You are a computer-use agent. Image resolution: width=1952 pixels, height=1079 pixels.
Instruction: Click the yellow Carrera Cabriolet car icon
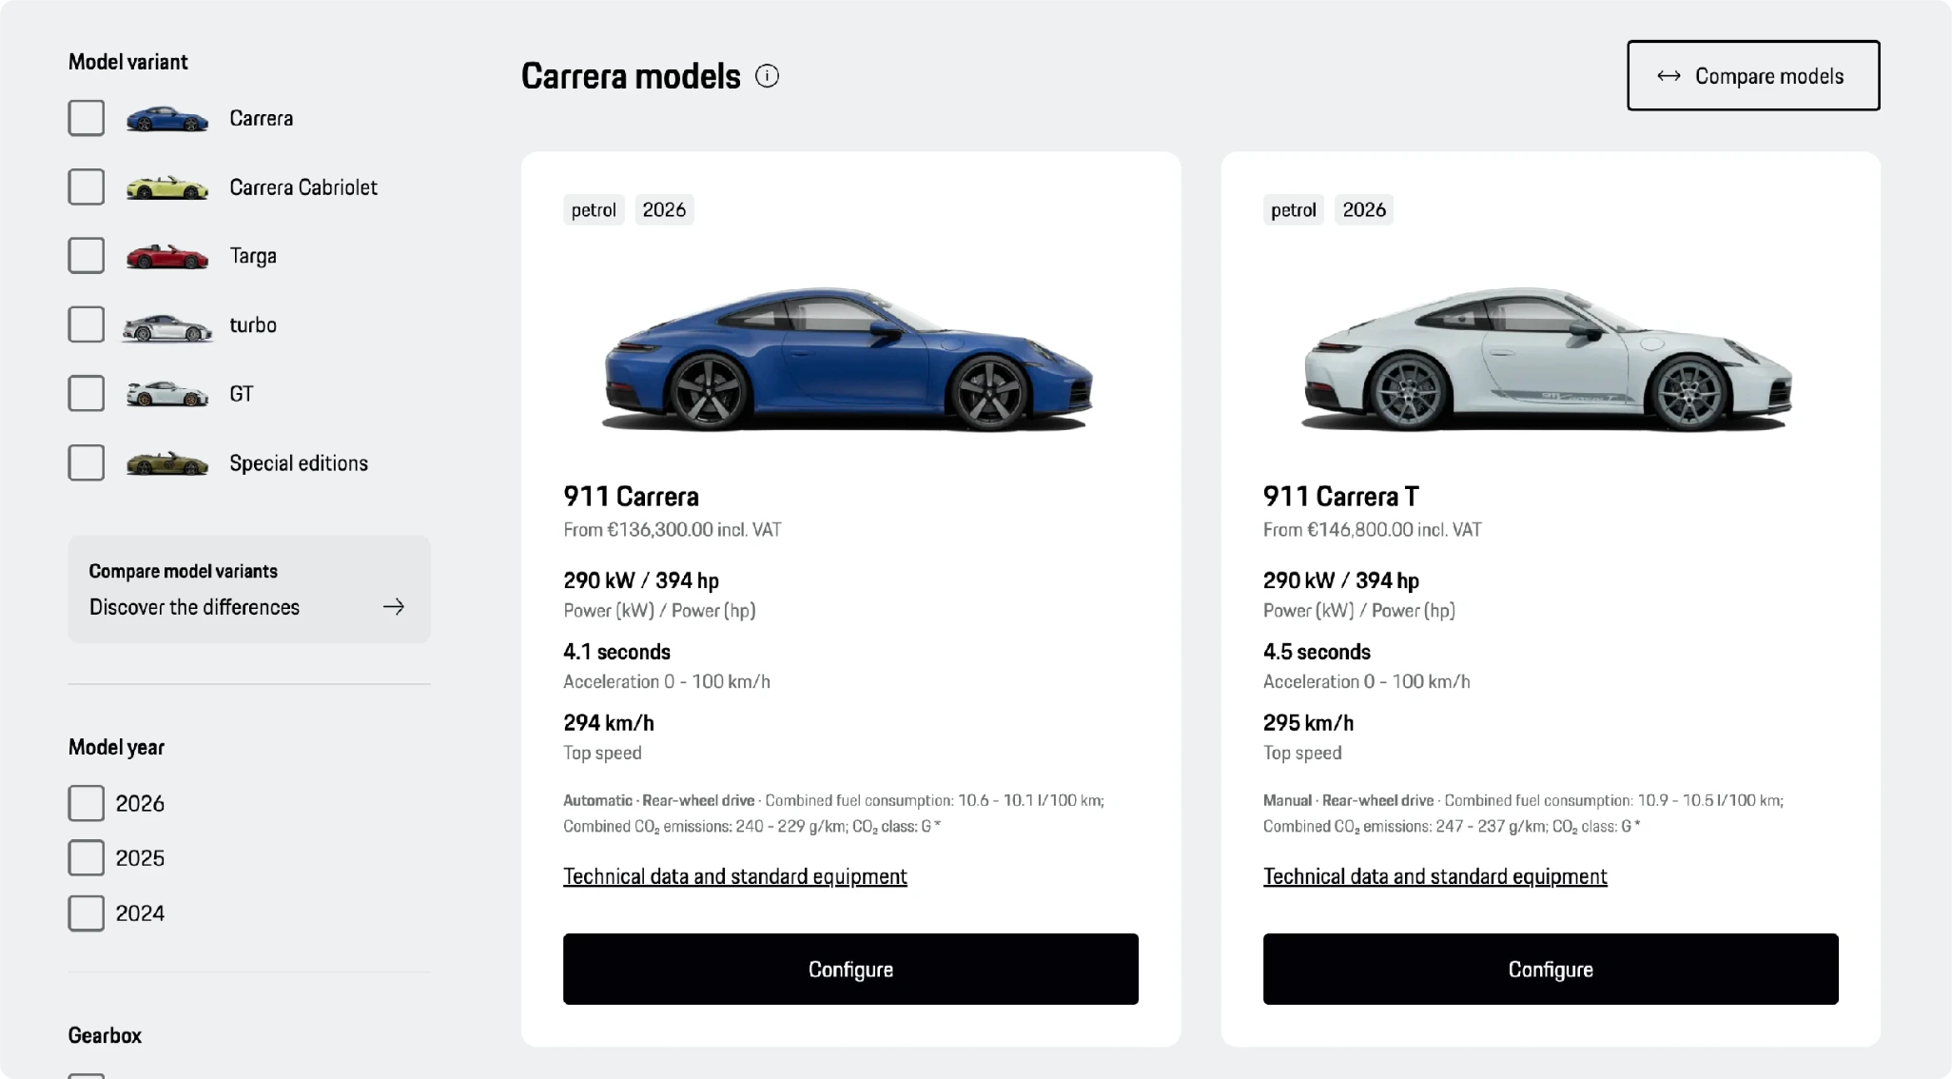pyautogui.click(x=167, y=188)
